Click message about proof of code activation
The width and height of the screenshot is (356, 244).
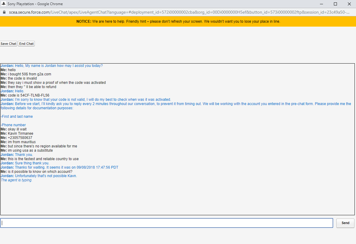coord(53,83)
